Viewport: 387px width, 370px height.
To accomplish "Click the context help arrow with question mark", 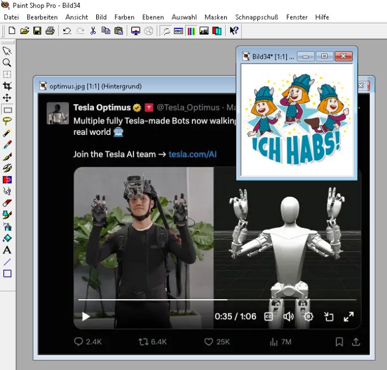I will (x=234, y=31).
